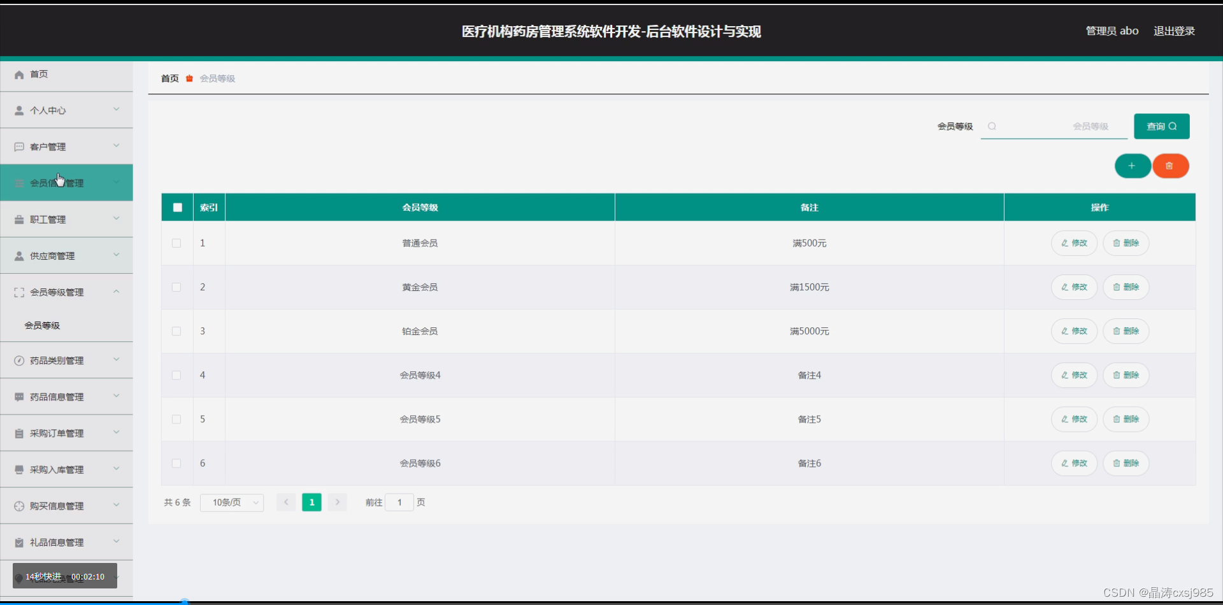Click 退出登录 to log out

[1174, 31]
